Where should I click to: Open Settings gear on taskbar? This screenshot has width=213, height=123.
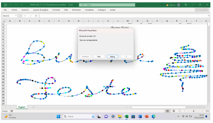113,116
